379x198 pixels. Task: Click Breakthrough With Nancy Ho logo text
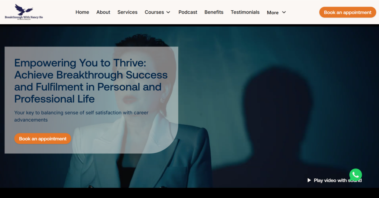point(24,17)
